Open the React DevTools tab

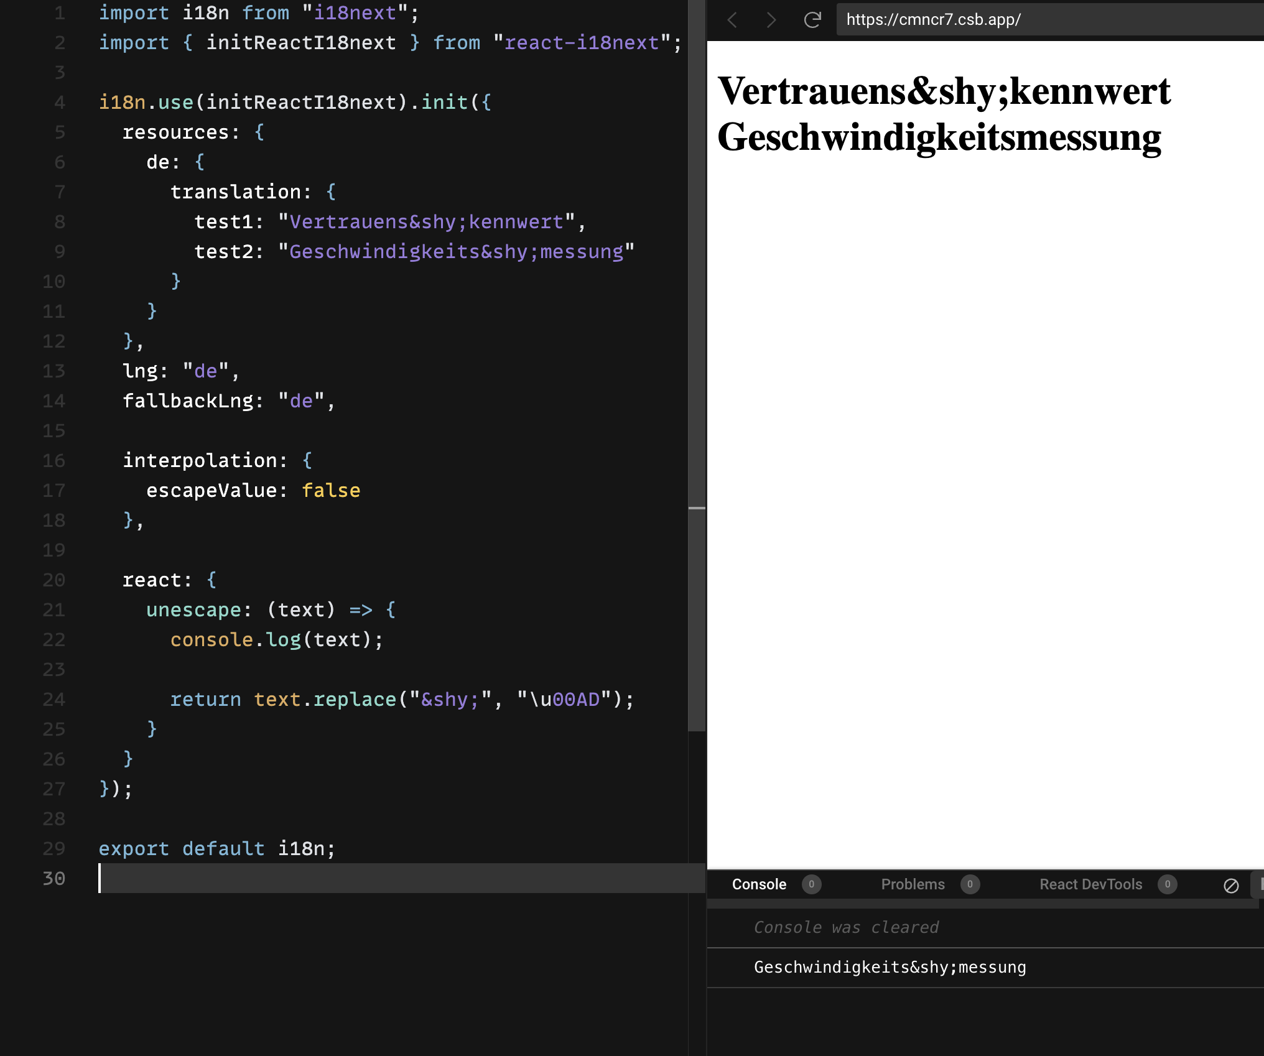click(x=1090, y=884)
